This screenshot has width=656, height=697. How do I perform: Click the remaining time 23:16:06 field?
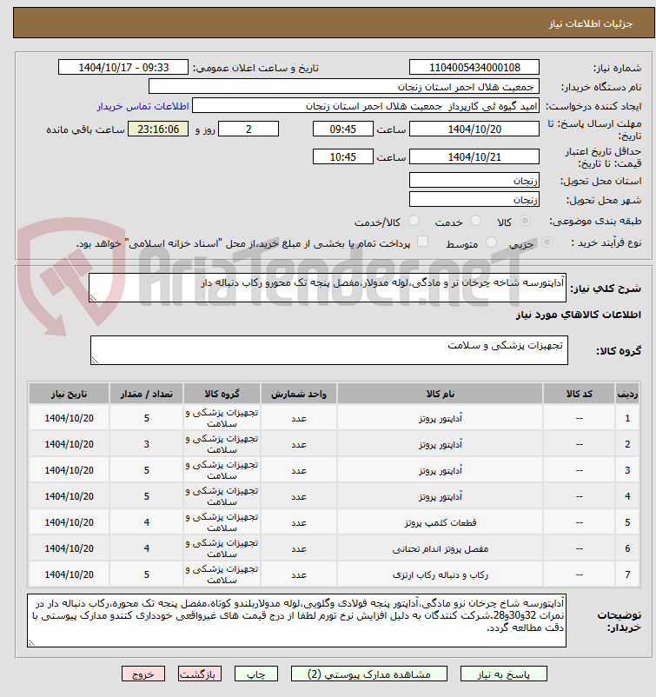point(158,129)
